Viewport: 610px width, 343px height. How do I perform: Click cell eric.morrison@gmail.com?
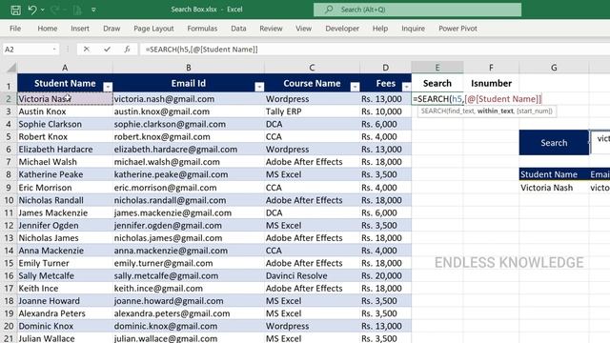pyautogui.click(x=189, y=188)
